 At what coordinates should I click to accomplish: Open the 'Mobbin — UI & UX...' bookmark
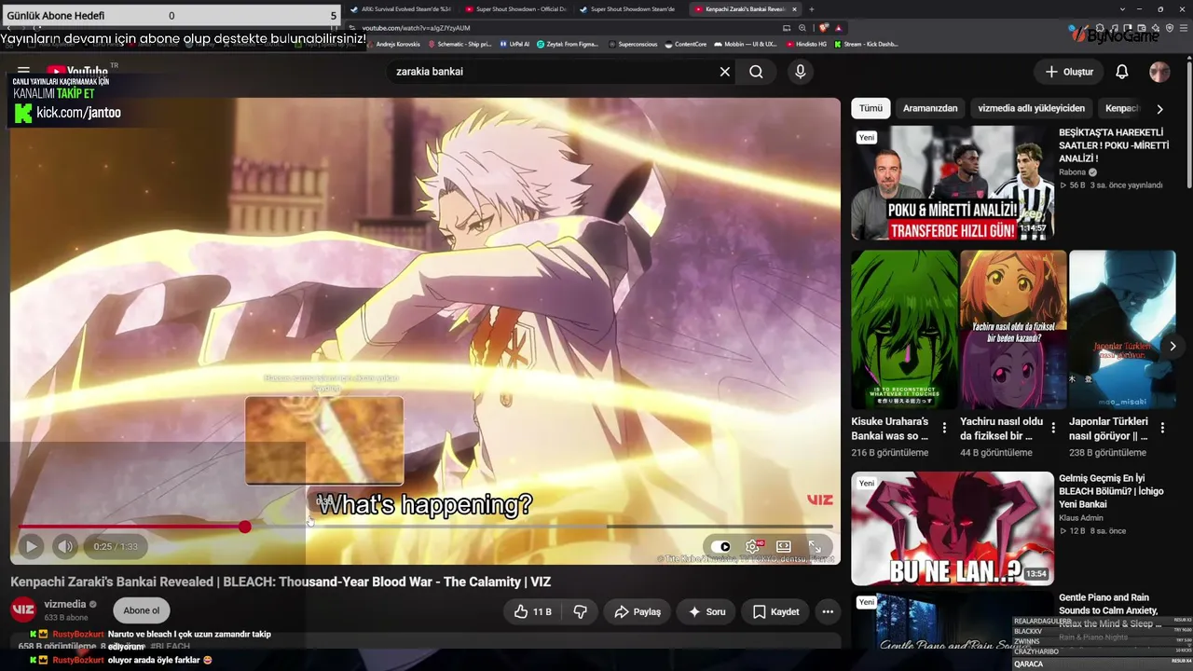746,44
